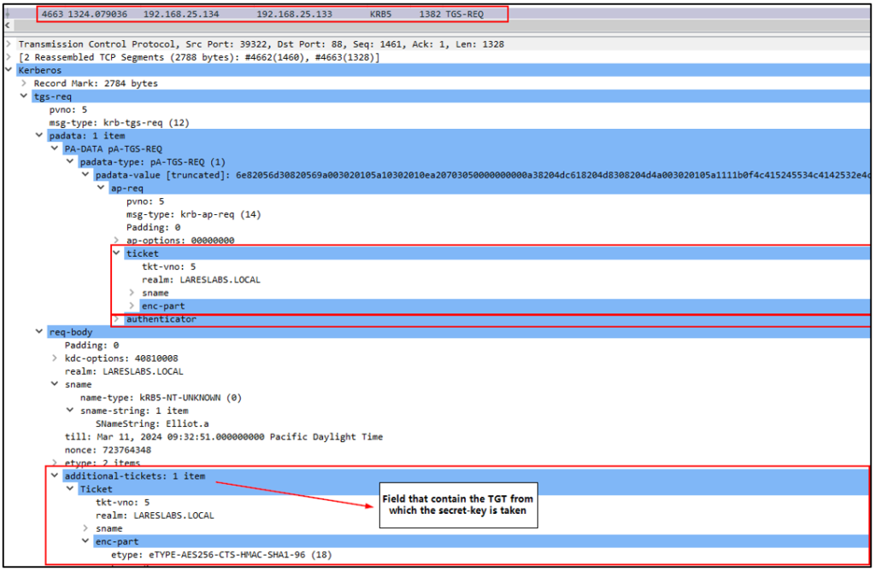Select tkt-vno: 5 in additional-tickets
Viewport: 875px width, 571px height.
(x=122, y=503)
